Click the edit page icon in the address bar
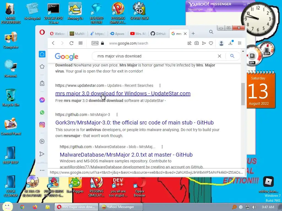The height and width of the screenshot is (211, 282). pos(189,43)
